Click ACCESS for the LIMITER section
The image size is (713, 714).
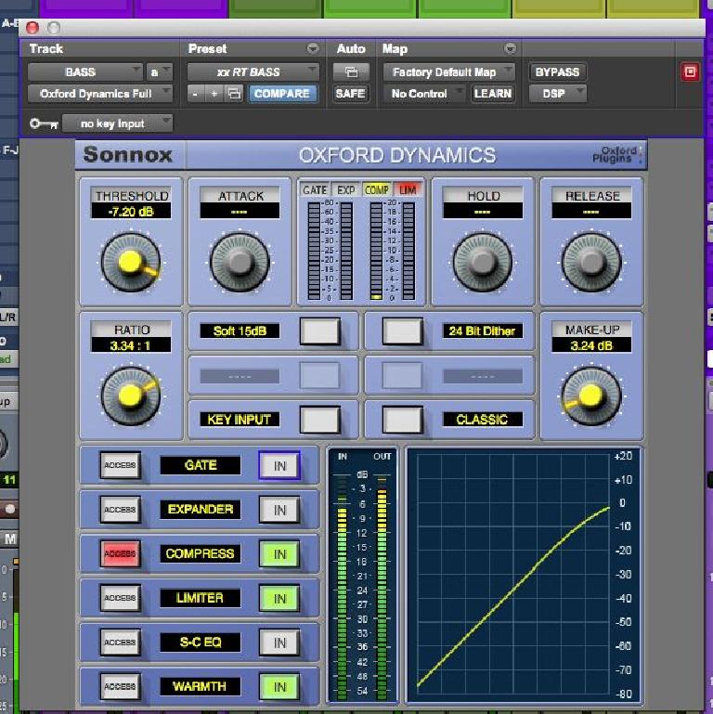(120, 597)
